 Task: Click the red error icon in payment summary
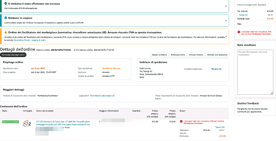(239, 32)
